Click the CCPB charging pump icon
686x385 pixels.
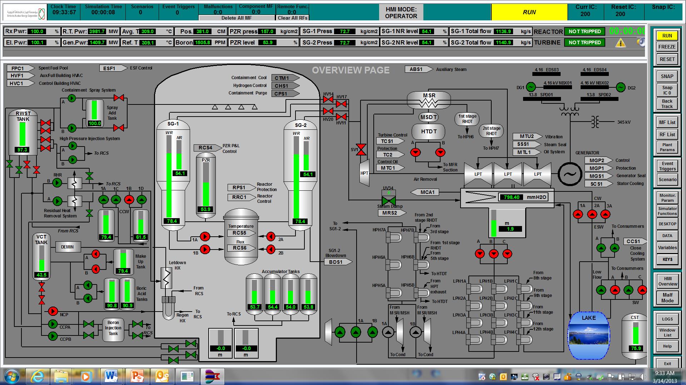tap(53, 336)
